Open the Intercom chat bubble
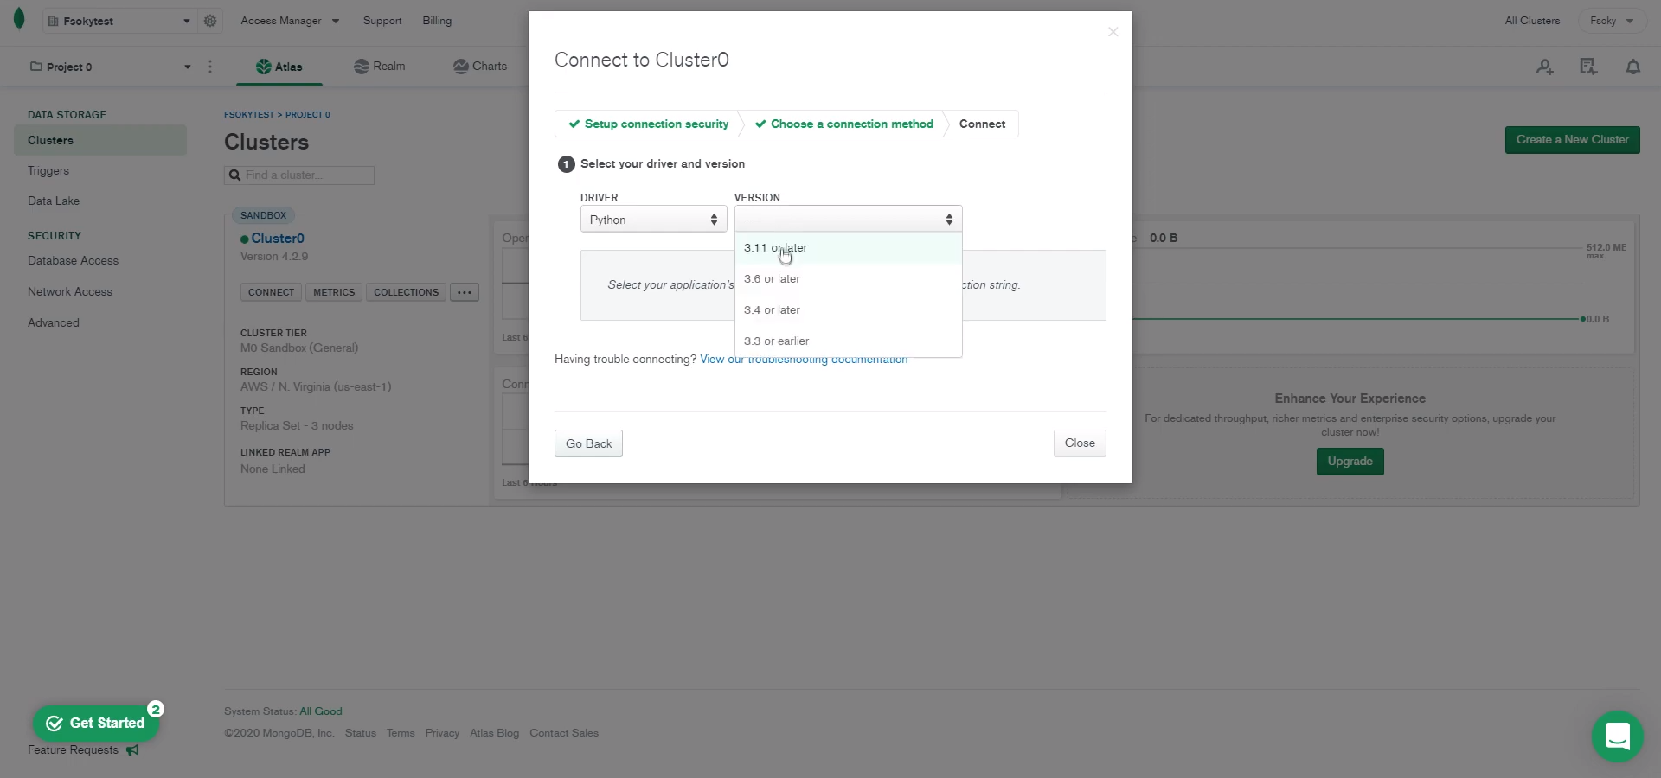The image size is (1661, 778). (x=1618, y=737)
